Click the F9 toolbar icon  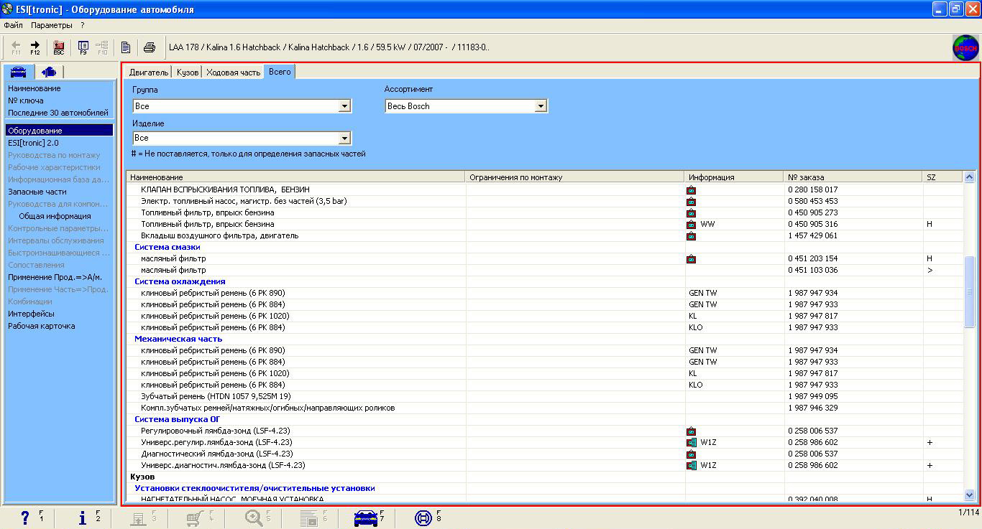(x=83, y=47)
